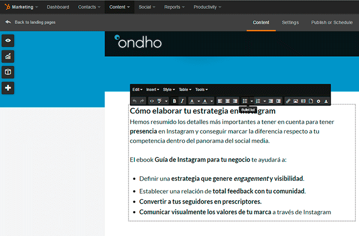Expand the Content navigation dropdown

click(120, 7)
